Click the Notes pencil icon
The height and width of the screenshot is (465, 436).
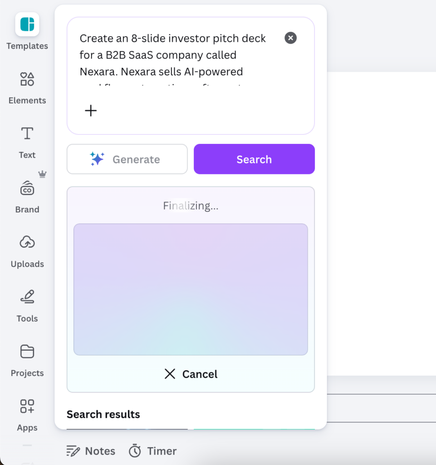[x=73, y=450]
